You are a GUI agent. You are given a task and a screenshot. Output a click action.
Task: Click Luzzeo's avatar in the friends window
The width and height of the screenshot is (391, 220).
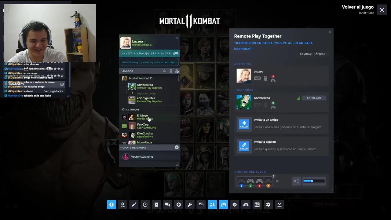pos(126,43)
